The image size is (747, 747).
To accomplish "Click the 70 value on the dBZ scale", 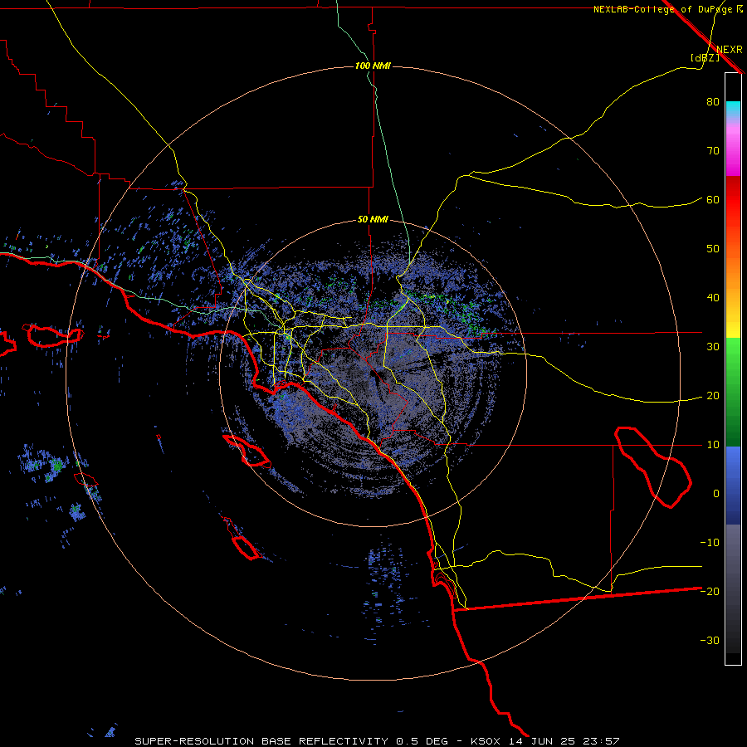I will click(713, 151).
